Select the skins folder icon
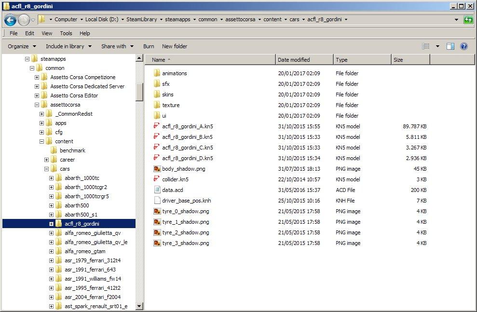 point(157,94)
